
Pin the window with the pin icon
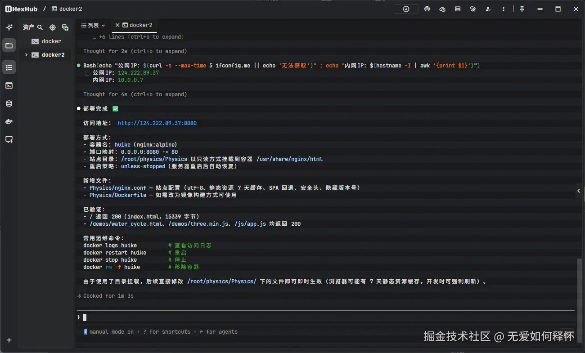click(x=522, y=9)
